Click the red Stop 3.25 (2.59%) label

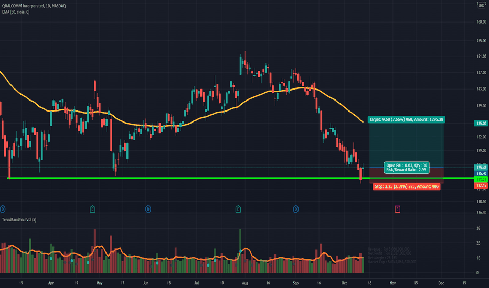click(407, 186)
